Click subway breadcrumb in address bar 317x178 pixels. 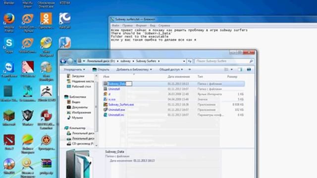click(125, 61)
